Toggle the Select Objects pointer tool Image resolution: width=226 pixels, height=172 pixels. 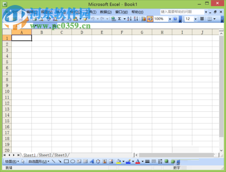point(23,161)
